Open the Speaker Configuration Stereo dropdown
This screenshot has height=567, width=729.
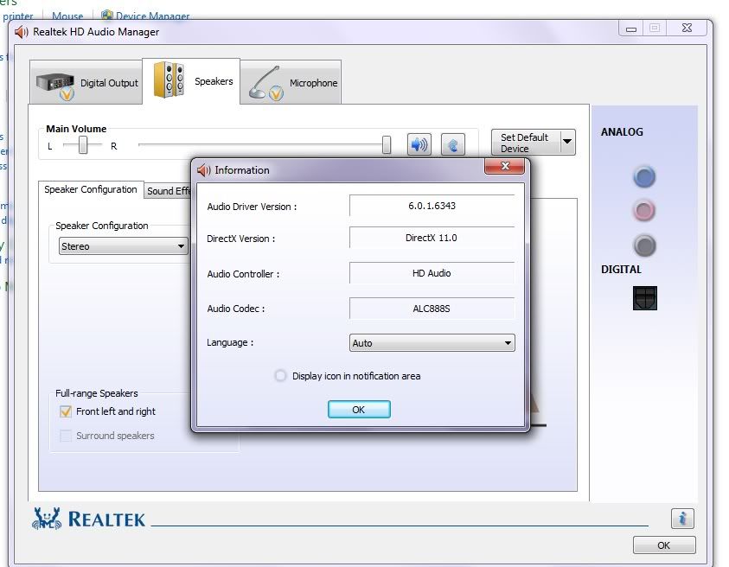click(123, 245)
